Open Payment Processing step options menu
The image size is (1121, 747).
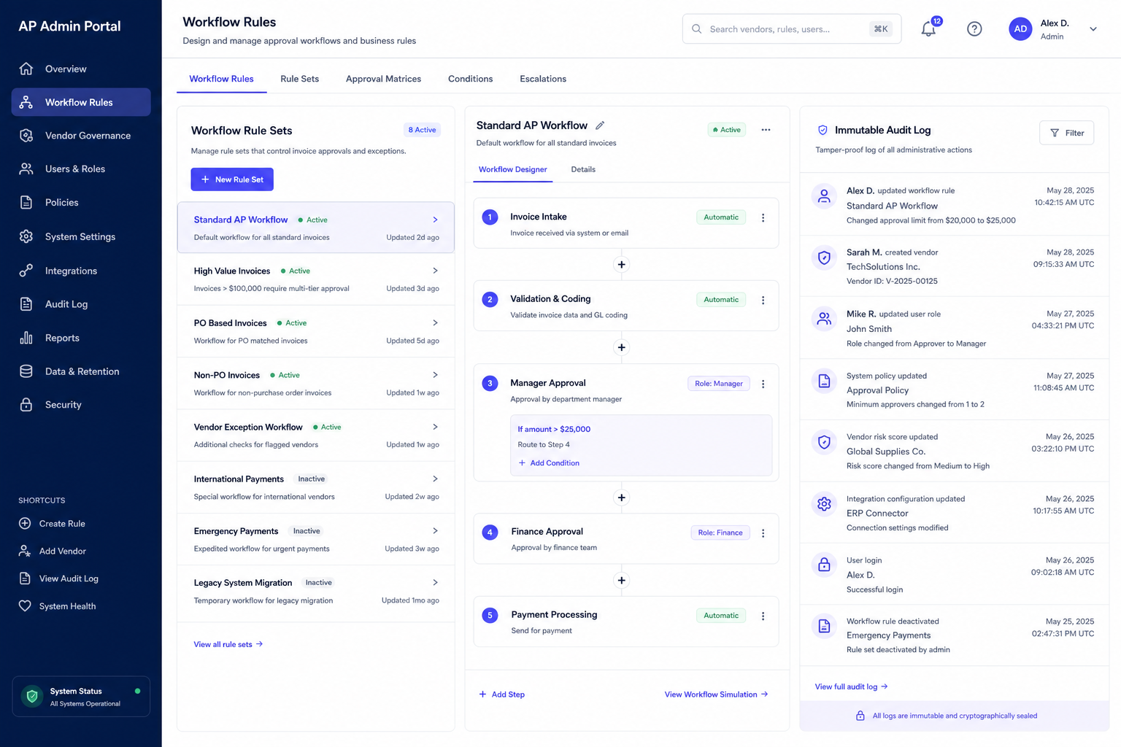tap(763, 616)
